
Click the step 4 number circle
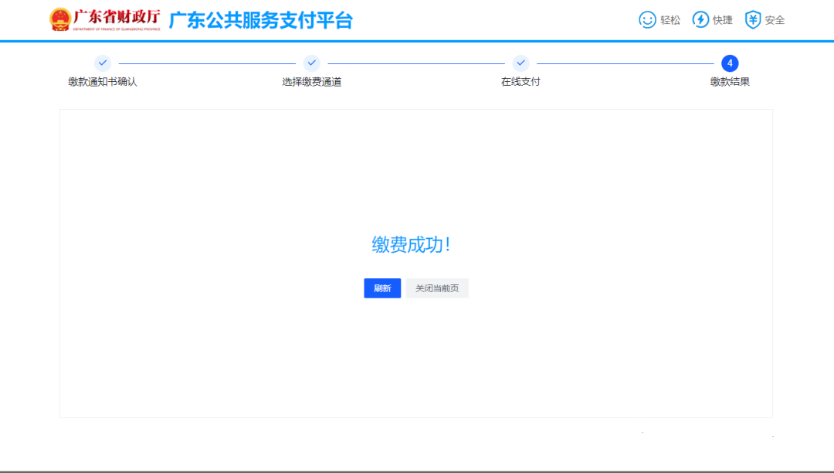coord(730,63)
